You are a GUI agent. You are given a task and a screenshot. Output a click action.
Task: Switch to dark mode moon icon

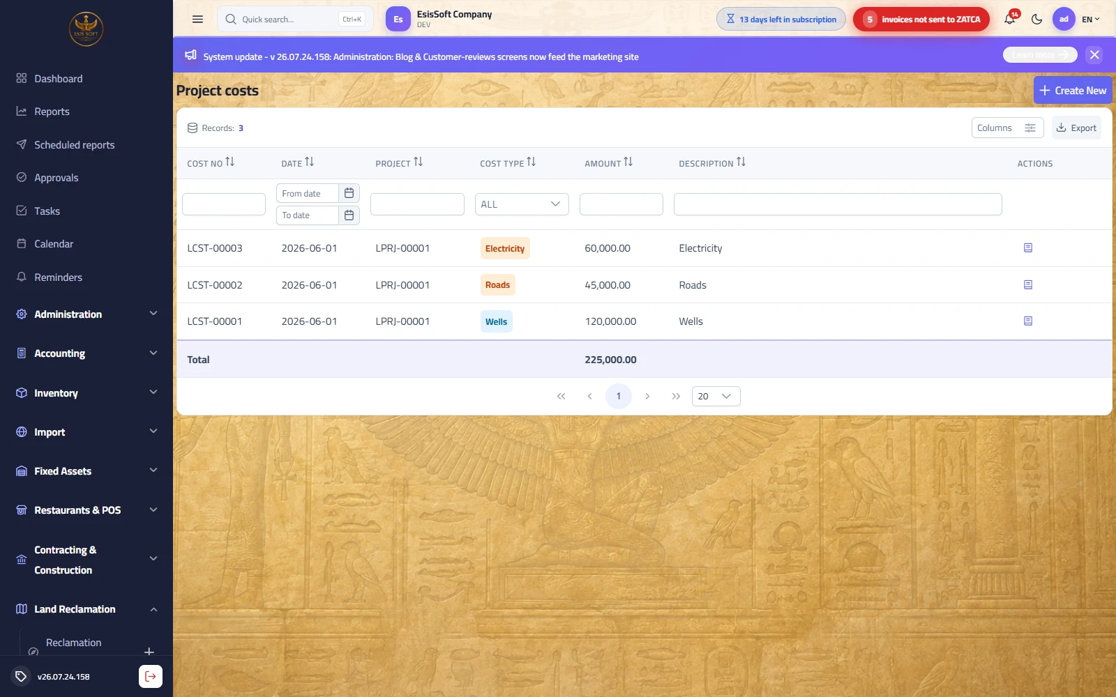coord(1036,20)
